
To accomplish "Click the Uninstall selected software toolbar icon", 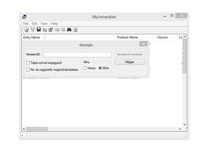I will 26,30.
